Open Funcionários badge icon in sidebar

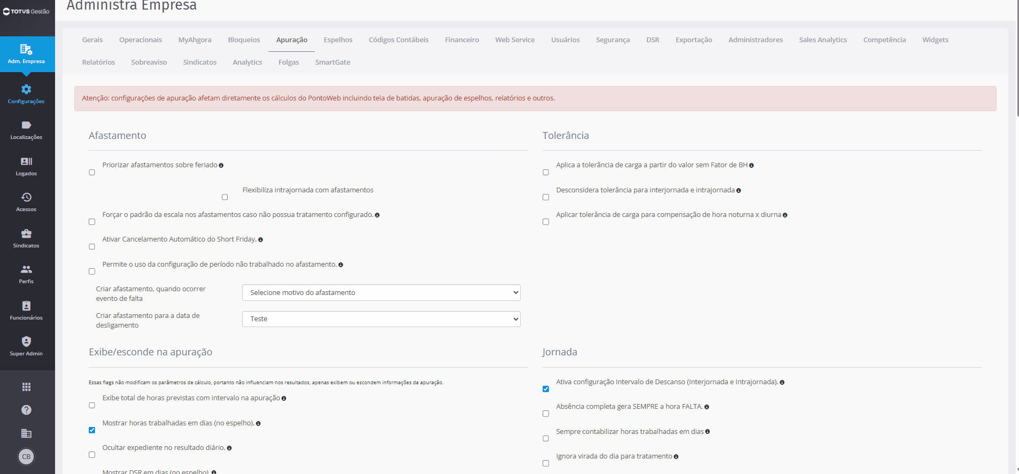[26, 306]
